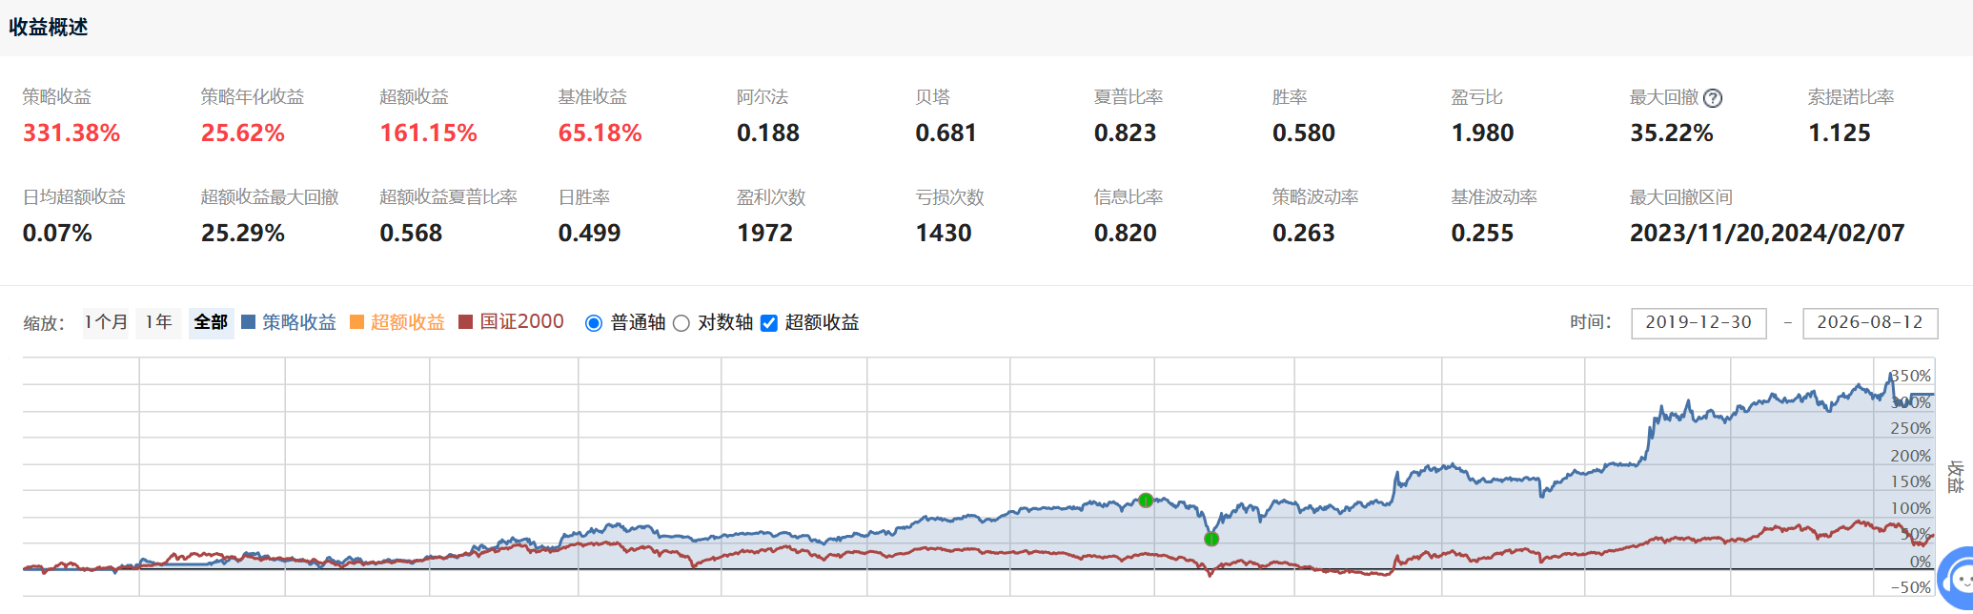Zoom chart to 1个月
Viewport: 1973px width, 614px height.
[x=106, y=322]
